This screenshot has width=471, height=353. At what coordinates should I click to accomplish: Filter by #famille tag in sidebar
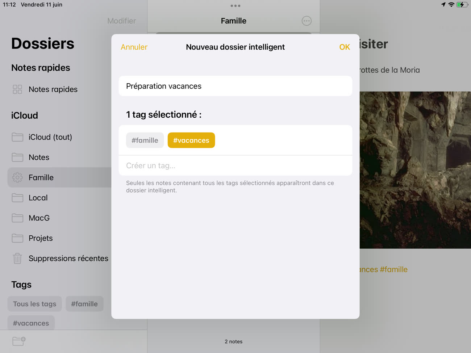click(x=84, y=304)
